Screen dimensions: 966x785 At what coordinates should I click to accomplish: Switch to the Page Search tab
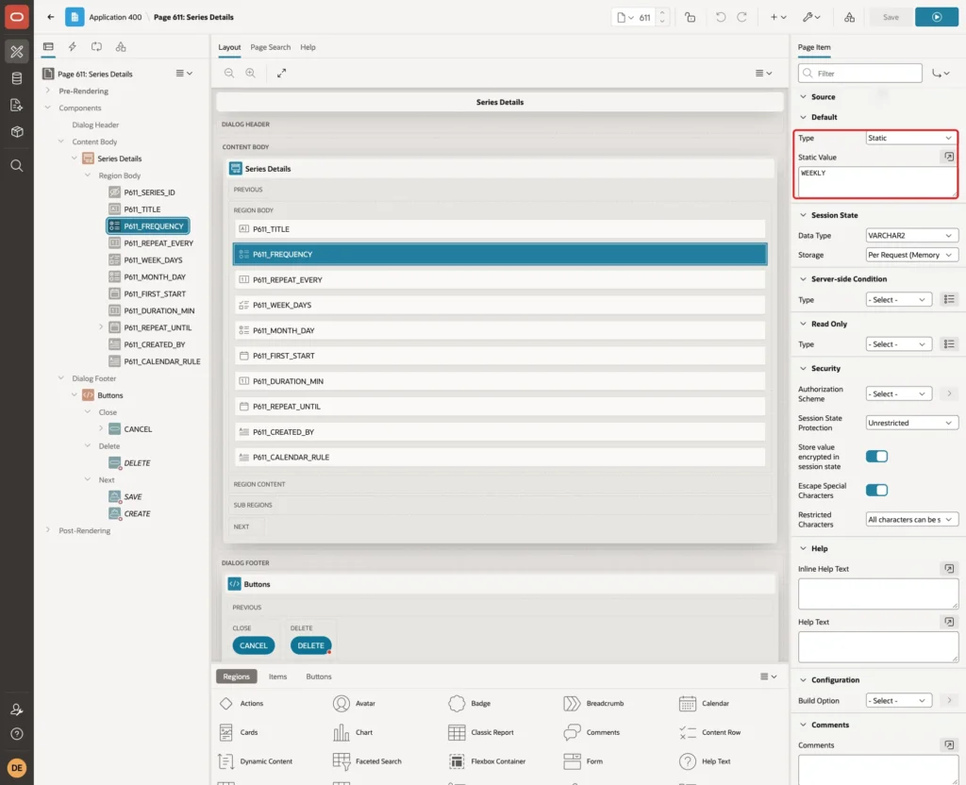click(x=270, y=47)
